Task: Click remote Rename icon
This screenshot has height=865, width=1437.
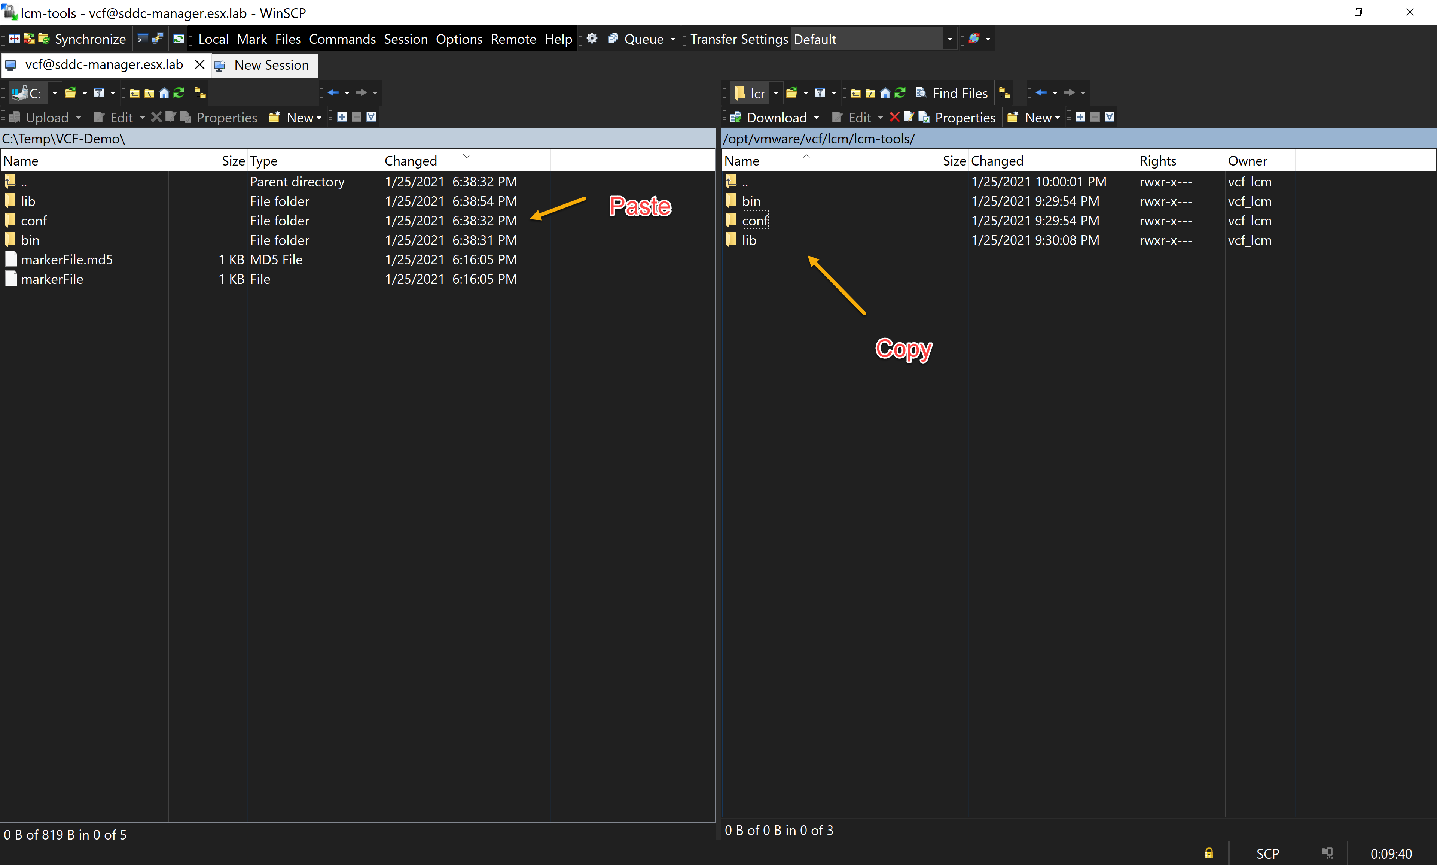Action: click(909, 117)
